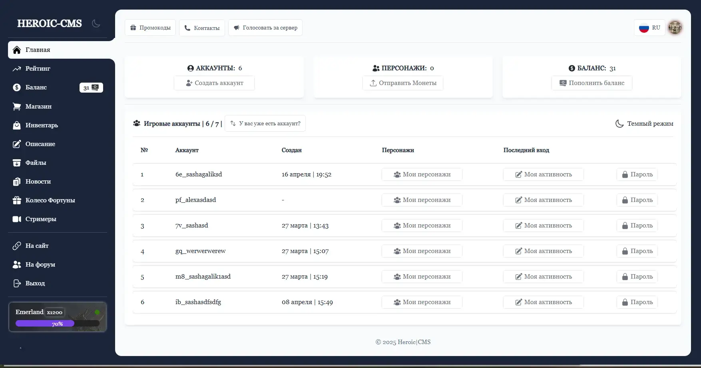Open Мои персонажи for 6e_sashagaliksd
This screenshot has height=368, width=701.
coord(422,174)
